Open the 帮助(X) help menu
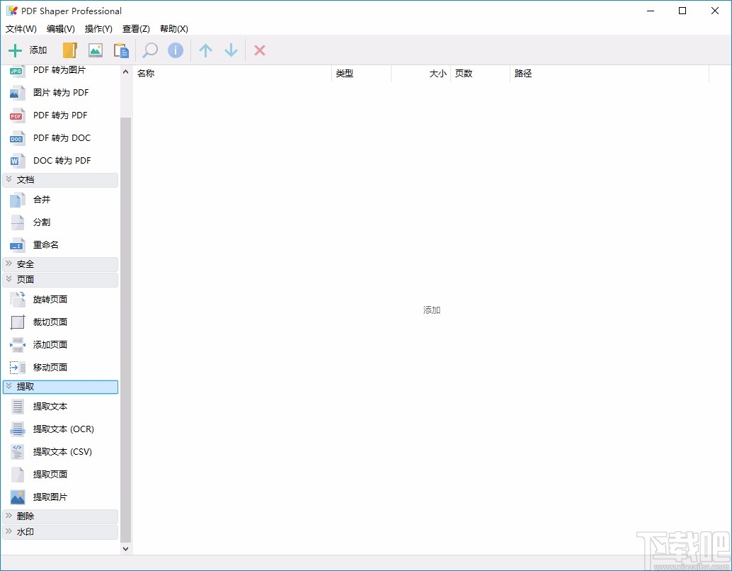This screenshot has height=571, width=732. (x=173, y=28)
